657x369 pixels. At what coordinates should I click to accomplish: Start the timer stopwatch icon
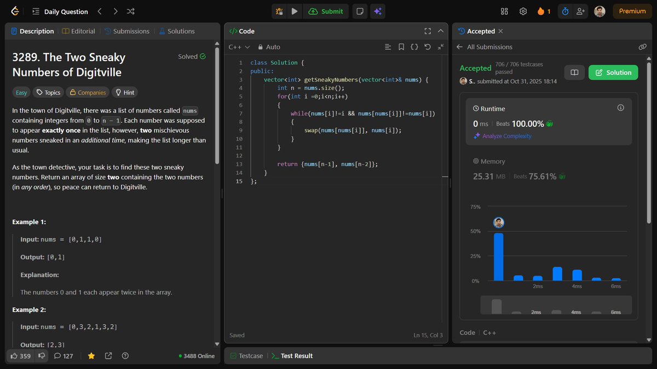pos(565,11)
